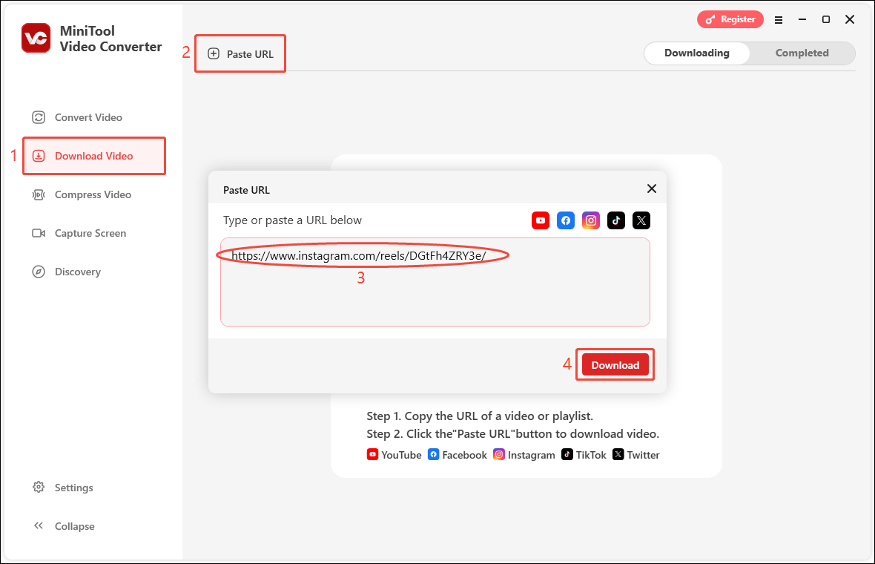Click the YouTube icon below Step 2
Screen dimensions: 875x564
point(372,454)
